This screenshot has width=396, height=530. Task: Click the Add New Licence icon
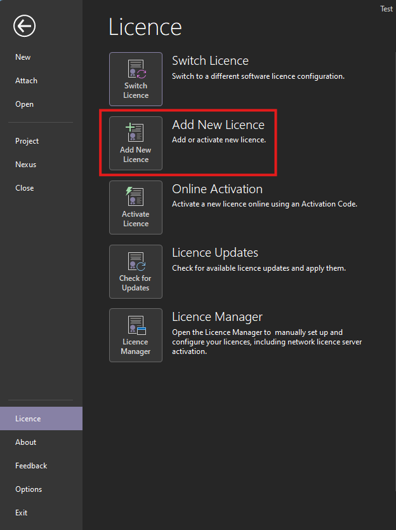pos(135,142)
